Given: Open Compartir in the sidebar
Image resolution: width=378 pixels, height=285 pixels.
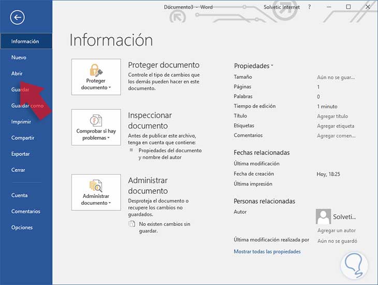Looking at the screenshot, I should pos(23,138).
